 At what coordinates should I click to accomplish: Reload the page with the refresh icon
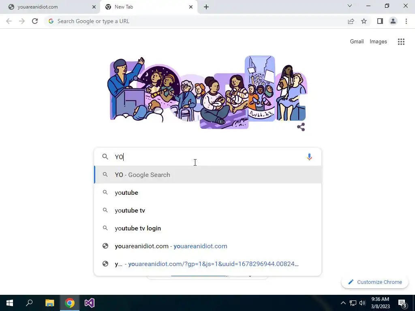(35, 21)
